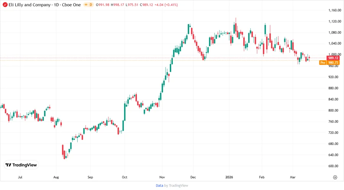The width and height of the screenshot is (344, 190).
Task: Click the 840.00 price axis label
Action: pyautogui.click(x=333, y=99)
